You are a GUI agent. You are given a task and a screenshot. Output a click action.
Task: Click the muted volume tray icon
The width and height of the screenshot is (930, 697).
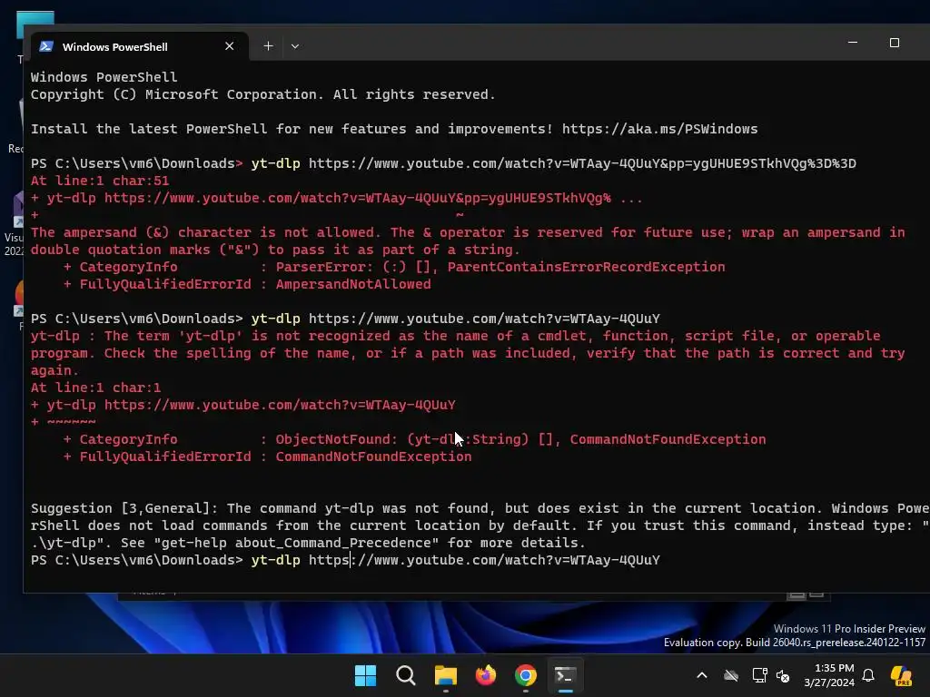pos(783,675)
